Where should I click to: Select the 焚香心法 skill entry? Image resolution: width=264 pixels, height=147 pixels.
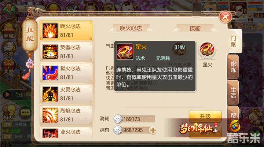coord(66,52)
